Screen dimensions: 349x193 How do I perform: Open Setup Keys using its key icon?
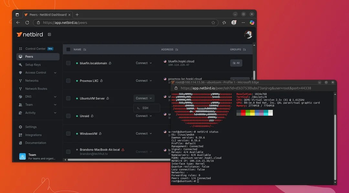click(x=20, y=65)
